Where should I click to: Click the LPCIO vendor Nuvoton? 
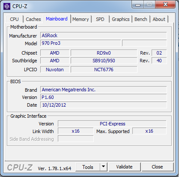(55, 70)
